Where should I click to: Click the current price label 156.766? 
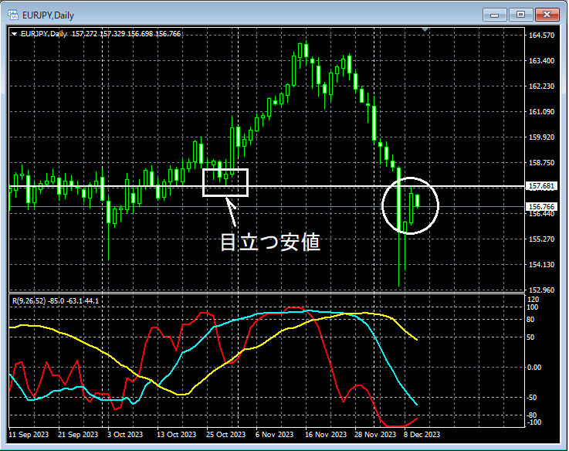click(541, 207)
